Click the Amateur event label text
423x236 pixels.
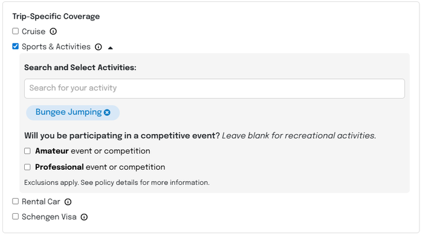pos(92,151)
